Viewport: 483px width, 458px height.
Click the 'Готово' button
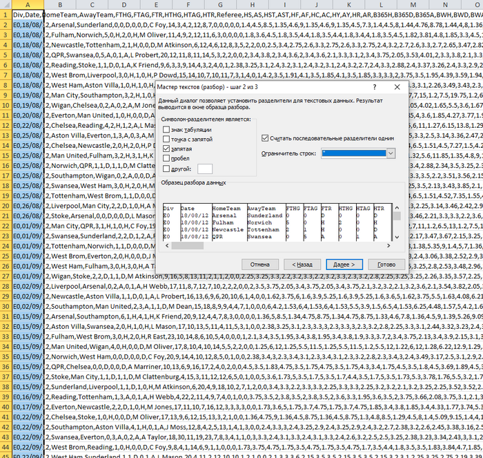pos(386,265)
